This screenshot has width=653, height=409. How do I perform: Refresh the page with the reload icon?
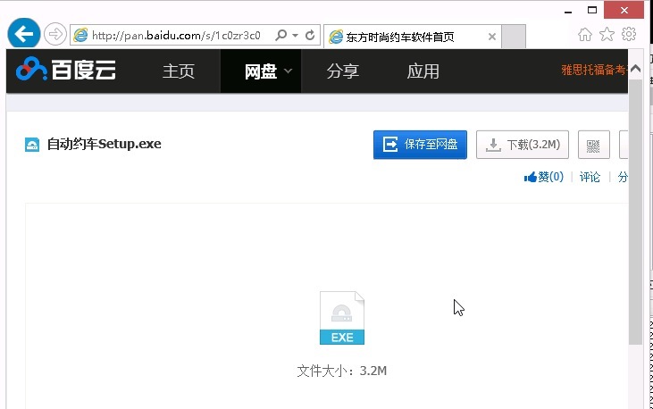tap(310, 36)
